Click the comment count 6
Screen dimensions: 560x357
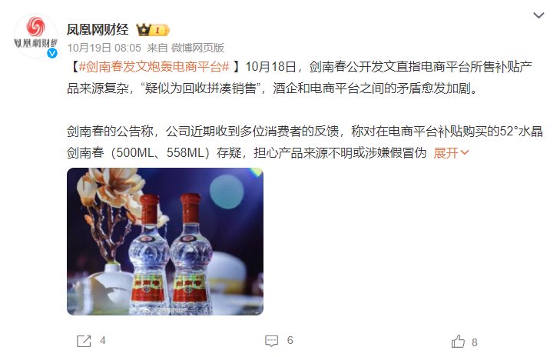pyautogui.click(x=290, y=341)
